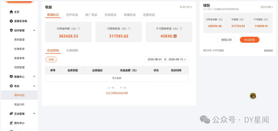The image size is (278, 131).
Task: Go to 下一页 next page
Action: [123, 88]
